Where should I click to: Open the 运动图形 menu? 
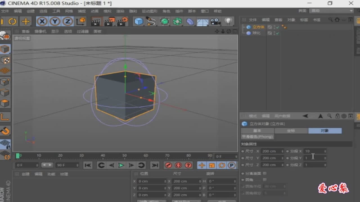[149, 11]
